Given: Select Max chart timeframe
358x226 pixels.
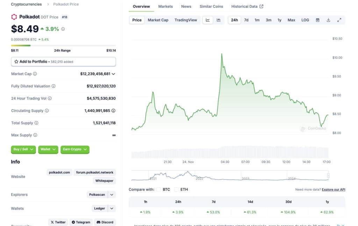Looking at the screenshot, I should click(291, 20).
